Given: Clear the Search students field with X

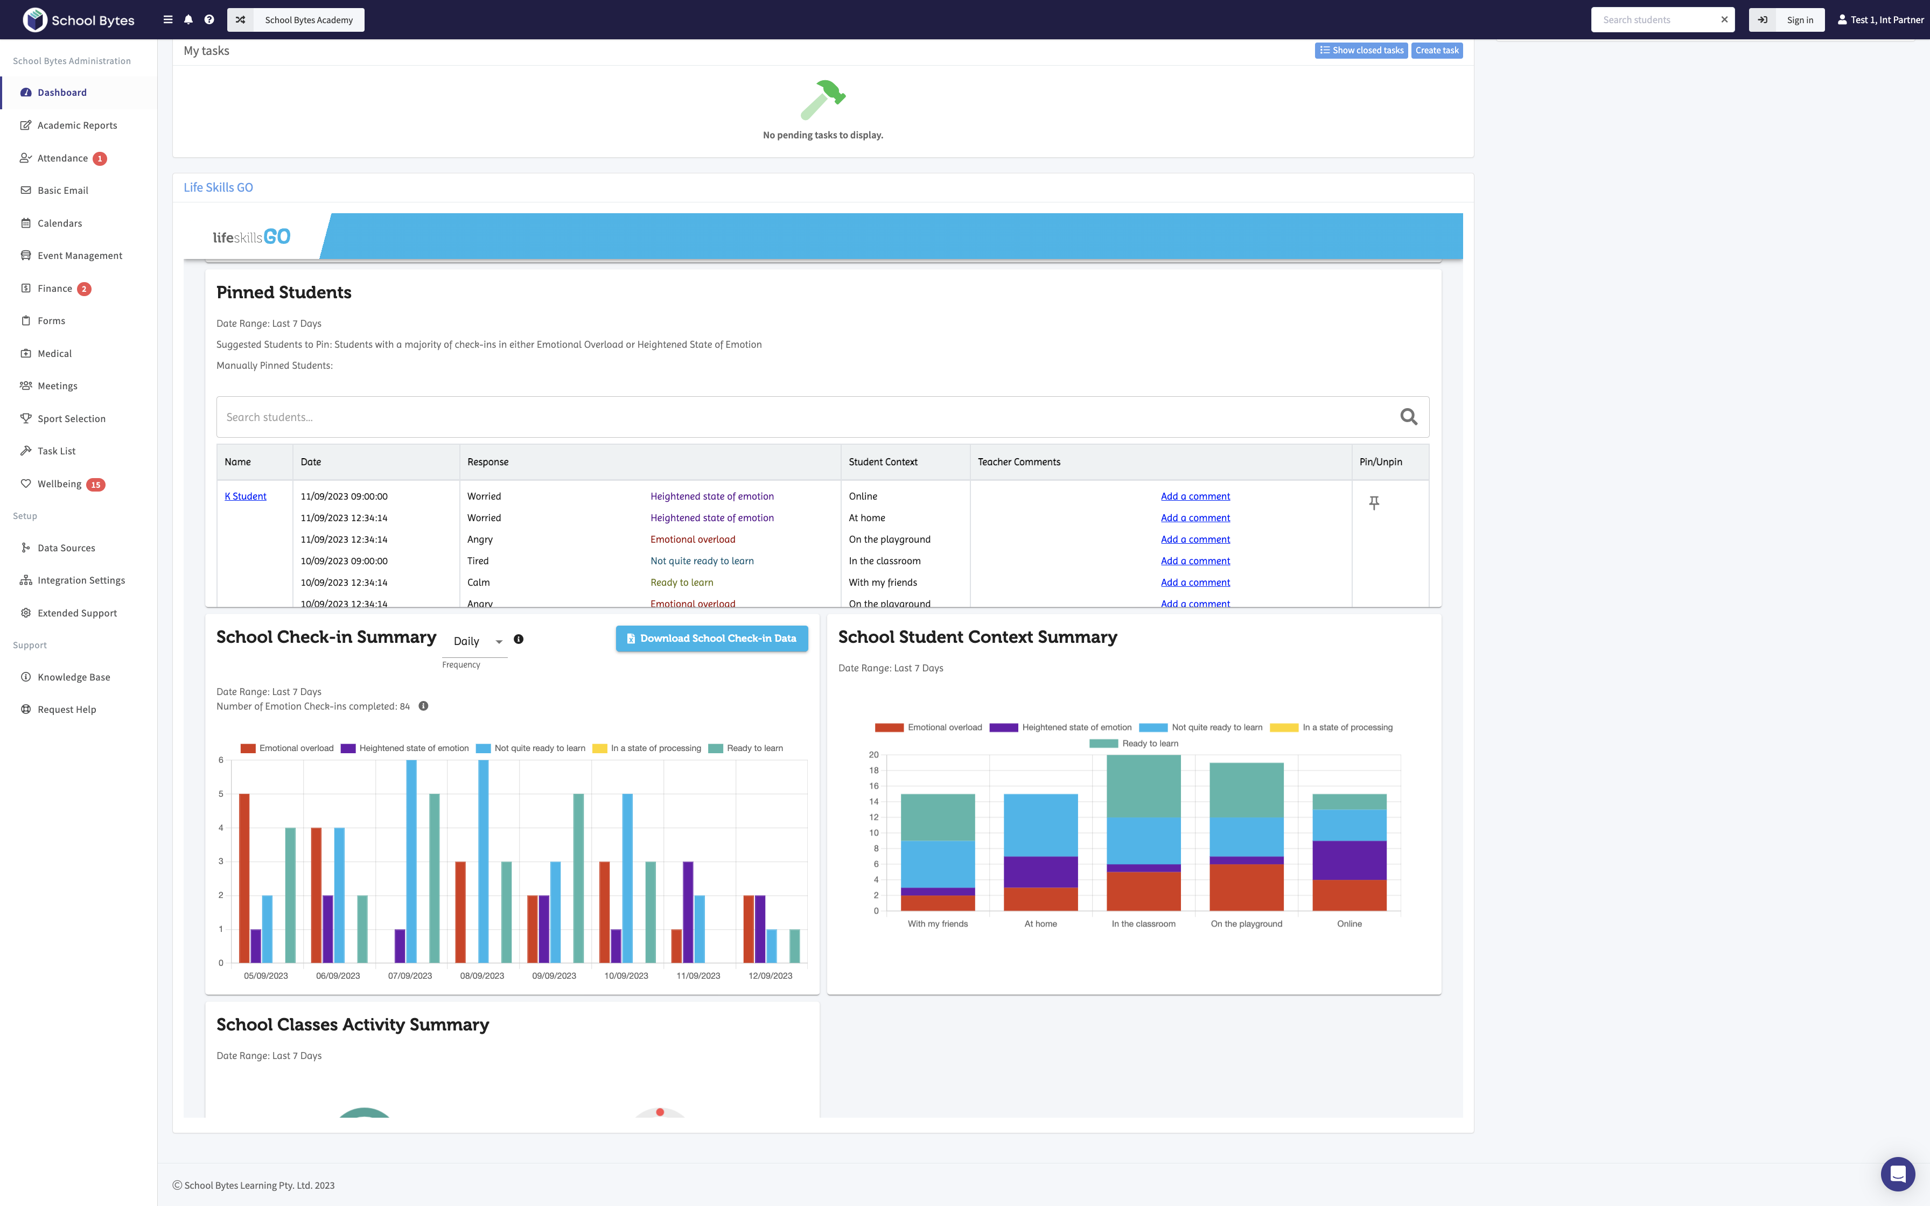Looking at the screenshot, I should (1724, 20).
